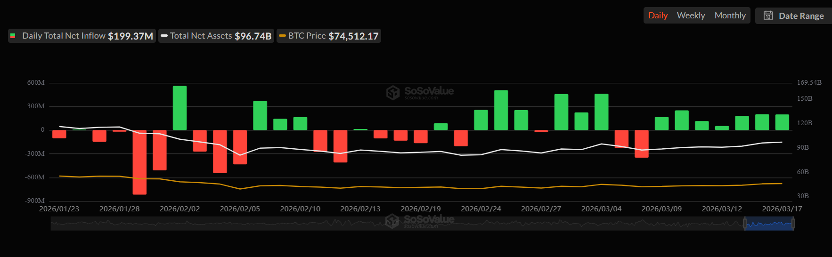The height and width of the screenshot is (257, 832).
Task: Click the -900M left axis label
Action: point(35,201)
